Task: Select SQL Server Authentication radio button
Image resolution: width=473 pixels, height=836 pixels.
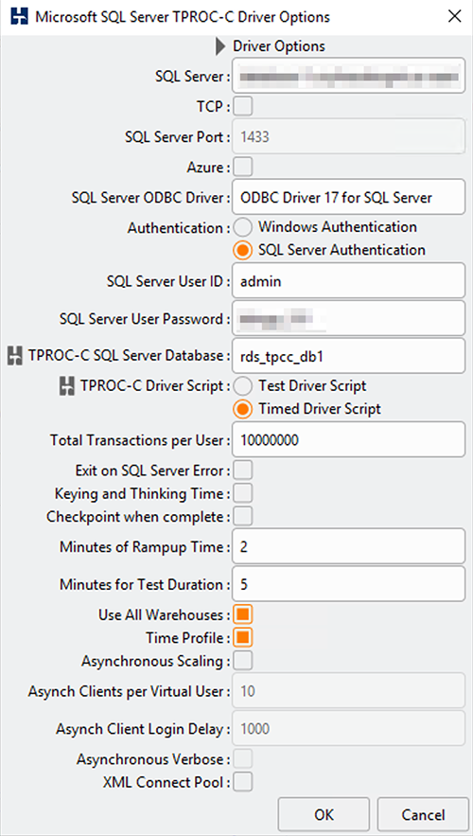Action: 242,251
